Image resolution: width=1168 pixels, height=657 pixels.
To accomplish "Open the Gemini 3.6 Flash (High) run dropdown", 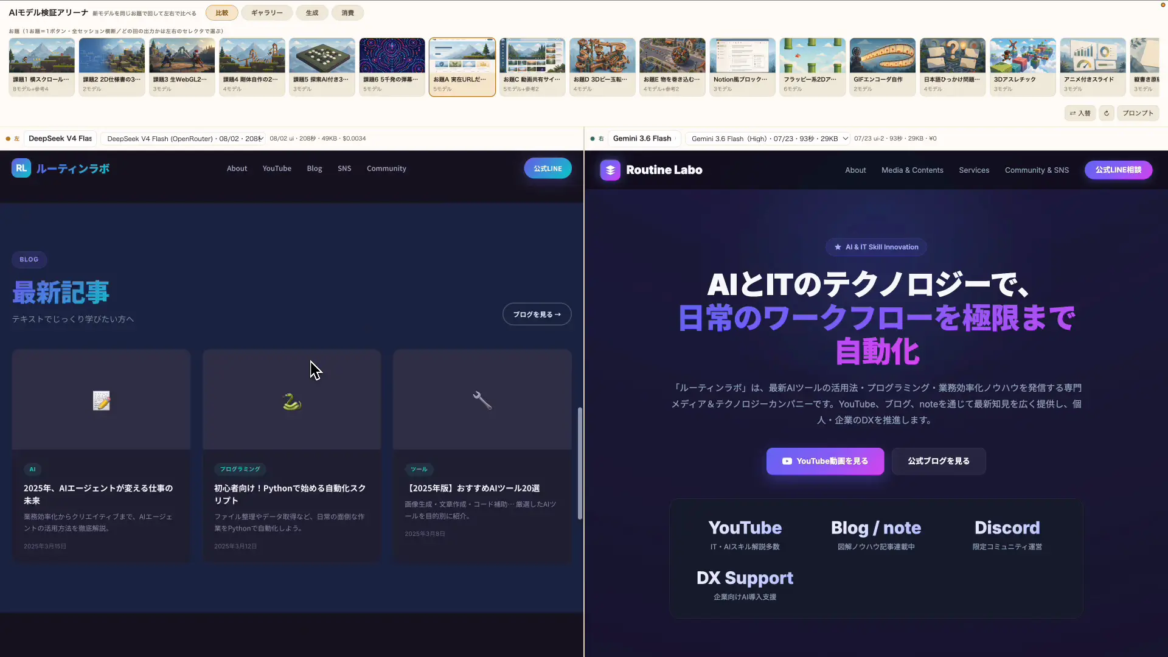I will click(x=768, y=139).
